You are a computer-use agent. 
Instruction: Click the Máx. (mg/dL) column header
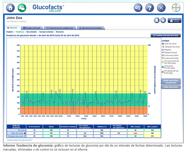(152, 127)
